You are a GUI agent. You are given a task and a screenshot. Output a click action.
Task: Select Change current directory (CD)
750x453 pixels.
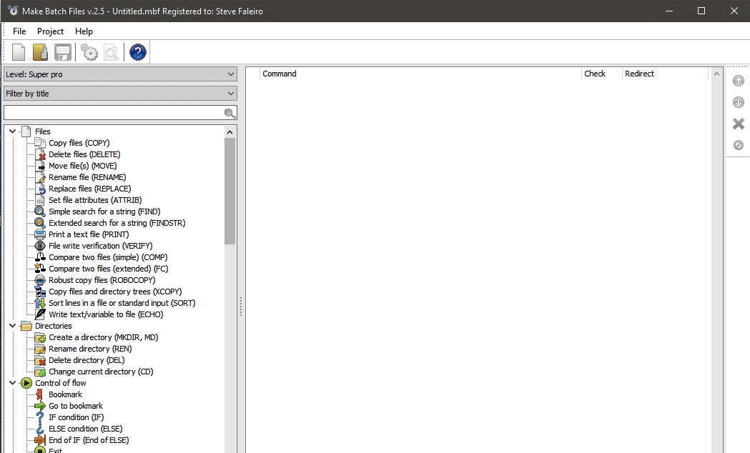coord(100,372)
